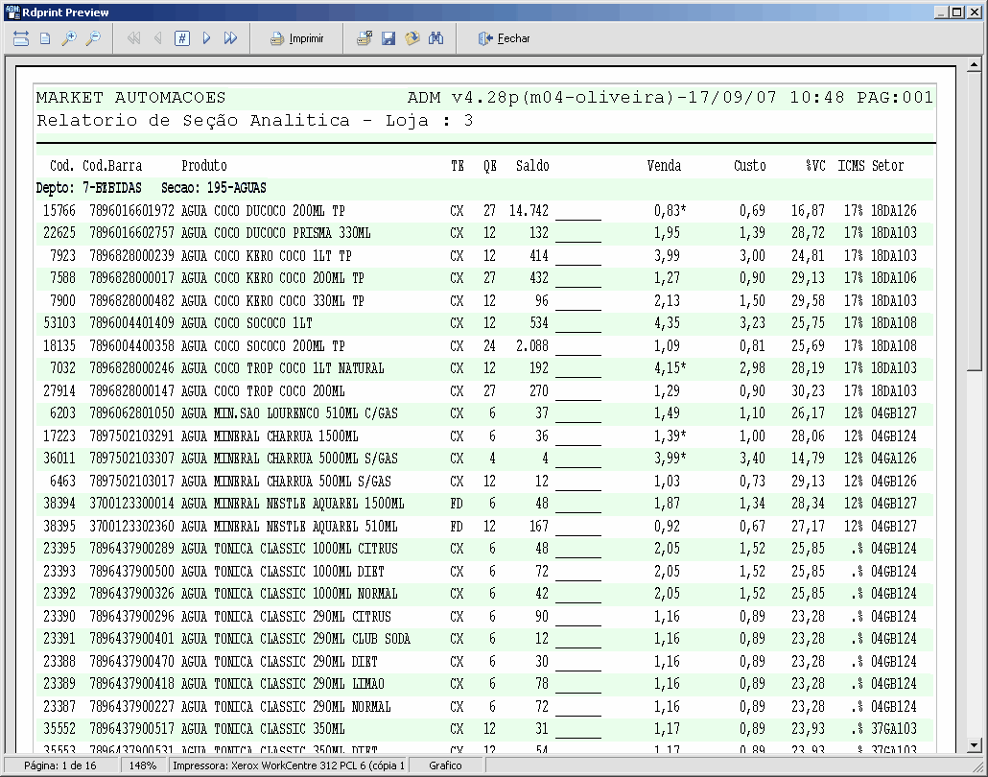Click code 7923 in the report
The image size is (988, 777).
[62, 256]
